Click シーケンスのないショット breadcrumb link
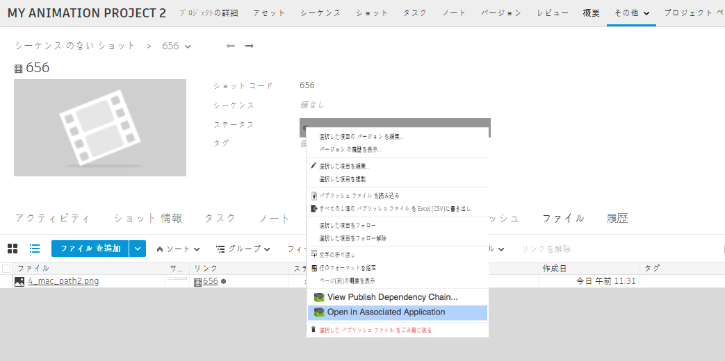Viewport: 725px width, 361px height. click(75, 46)
